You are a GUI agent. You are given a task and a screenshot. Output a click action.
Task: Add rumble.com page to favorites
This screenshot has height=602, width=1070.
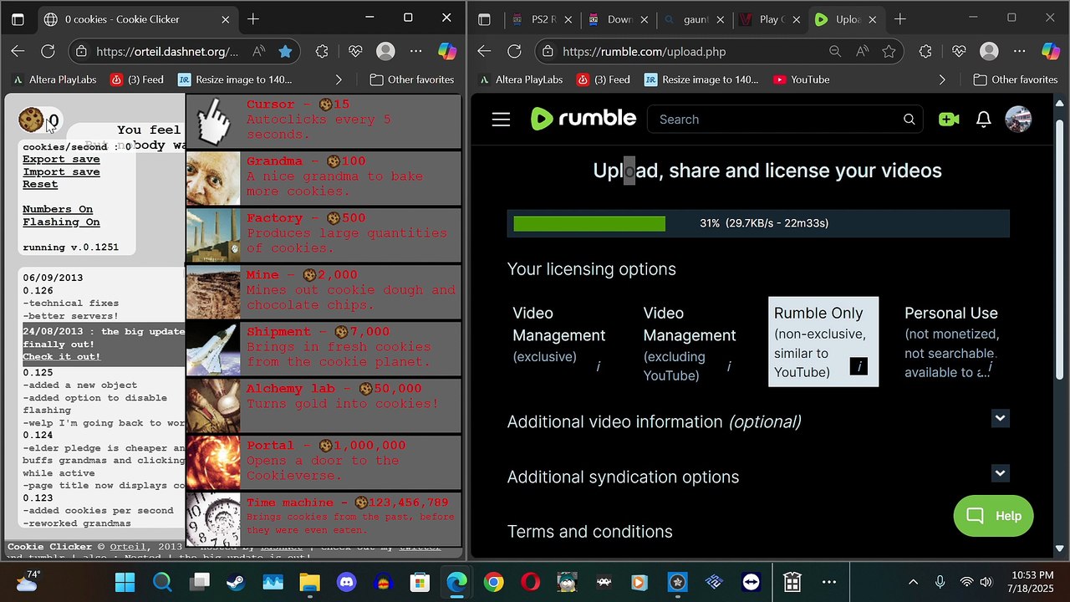(889, 51)
